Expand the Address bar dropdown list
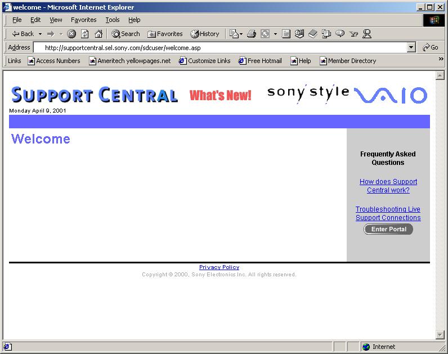 pos(411,47)
